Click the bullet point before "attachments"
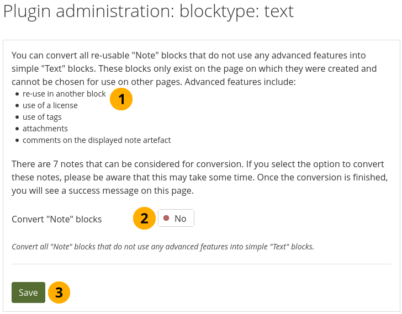The height and width of the screenshot is (314, 402). point(17,129)
